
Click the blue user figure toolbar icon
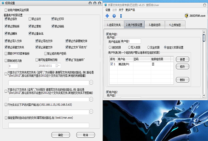point(121,16)
